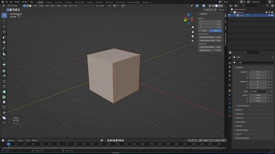Image resolution: width=275 pixels, height=154 pixels.
Task: Open the Vertex menu in viewport header
Action: (59, 6)
